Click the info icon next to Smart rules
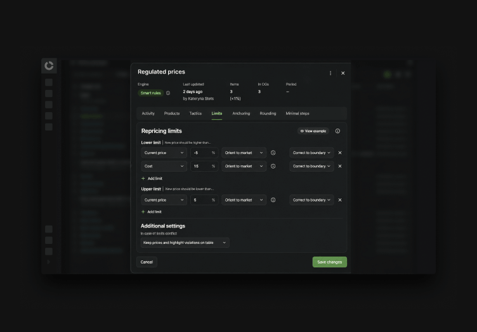477x332 pixels. click(168, 93)
